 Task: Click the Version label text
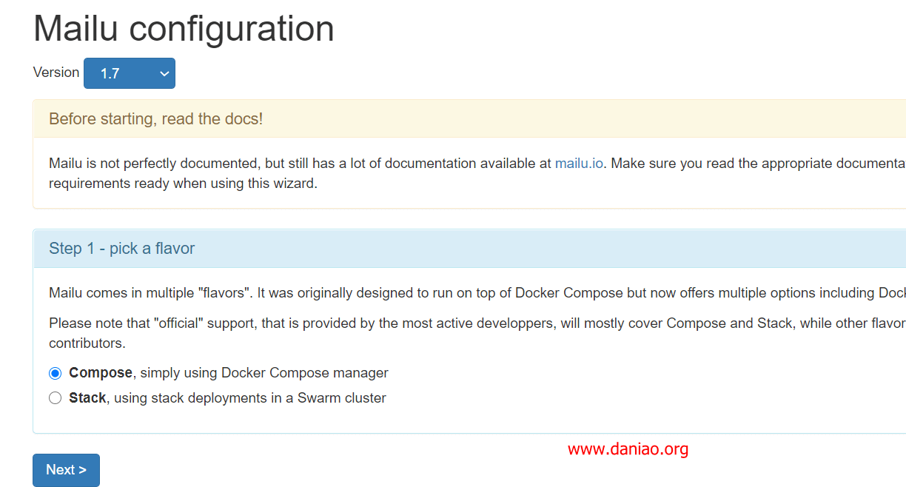56,73
